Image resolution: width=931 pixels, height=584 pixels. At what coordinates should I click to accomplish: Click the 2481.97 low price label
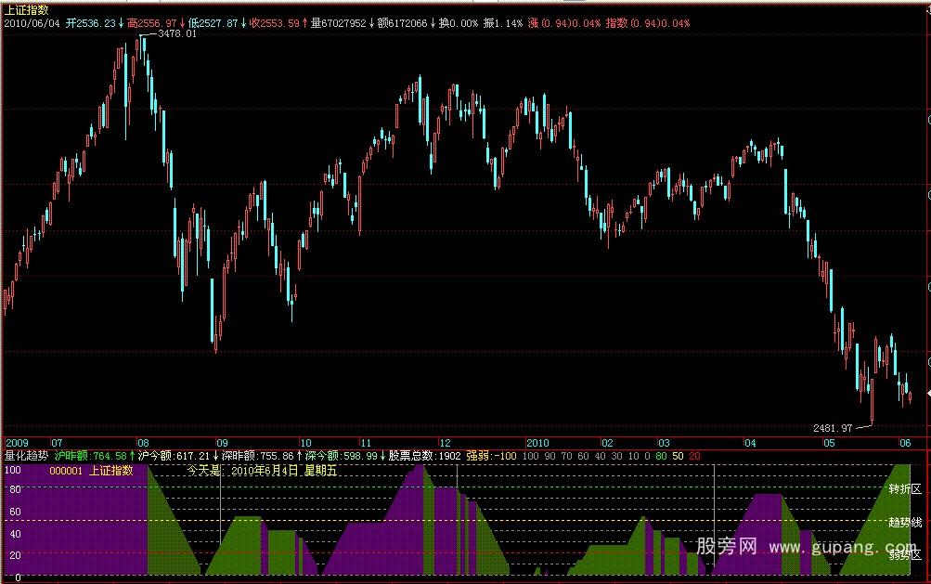click(x=832, y=428)
